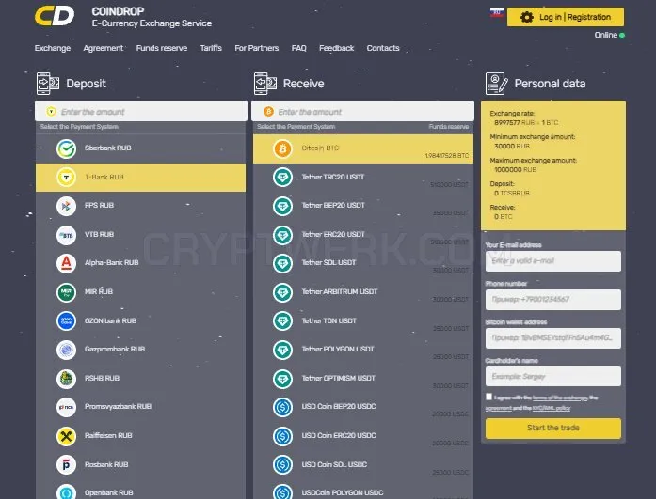Select the Tether ARBITRUM USDT icon
Viewport: 656px width, 499px height.
coord(282,292)
